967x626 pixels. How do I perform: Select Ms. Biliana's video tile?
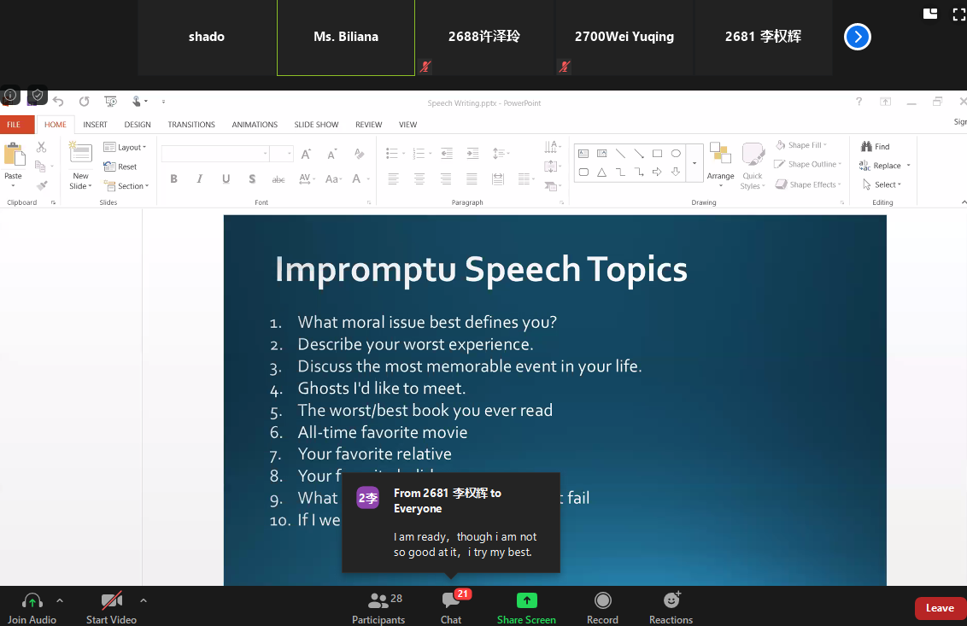(x=346, y=37)
